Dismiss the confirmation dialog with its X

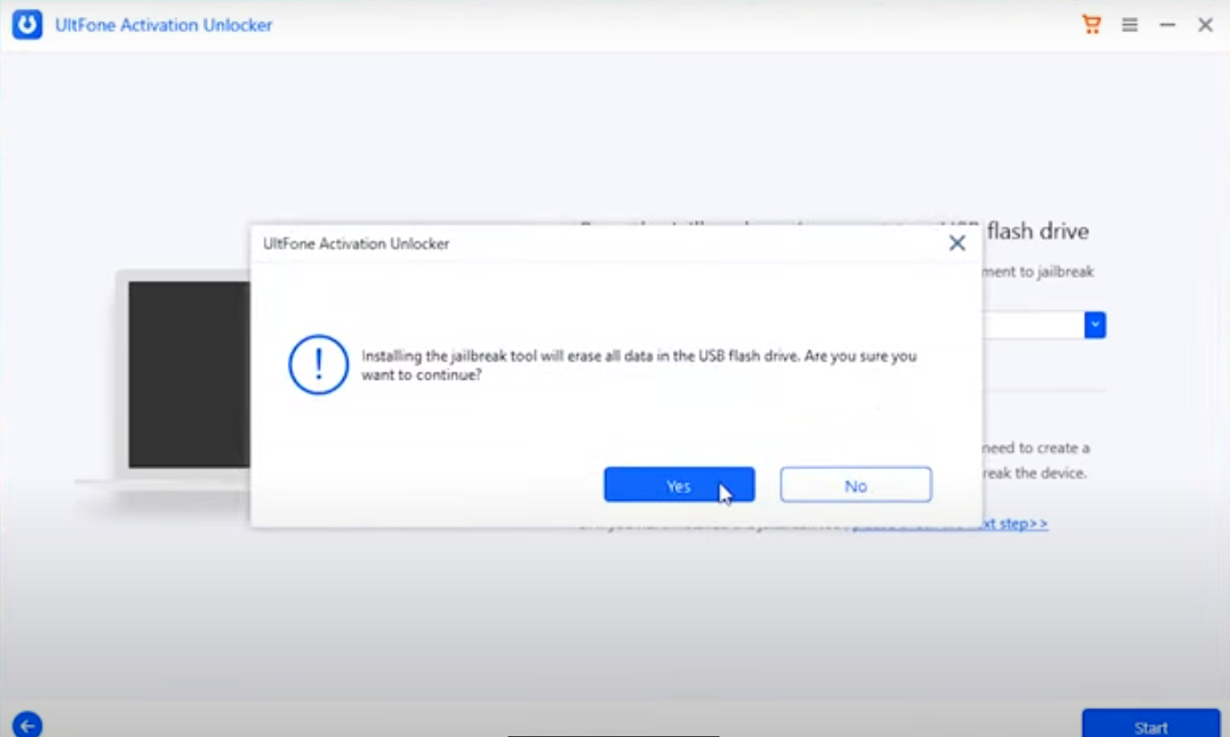pyautogui.click(x=957, y=244)
